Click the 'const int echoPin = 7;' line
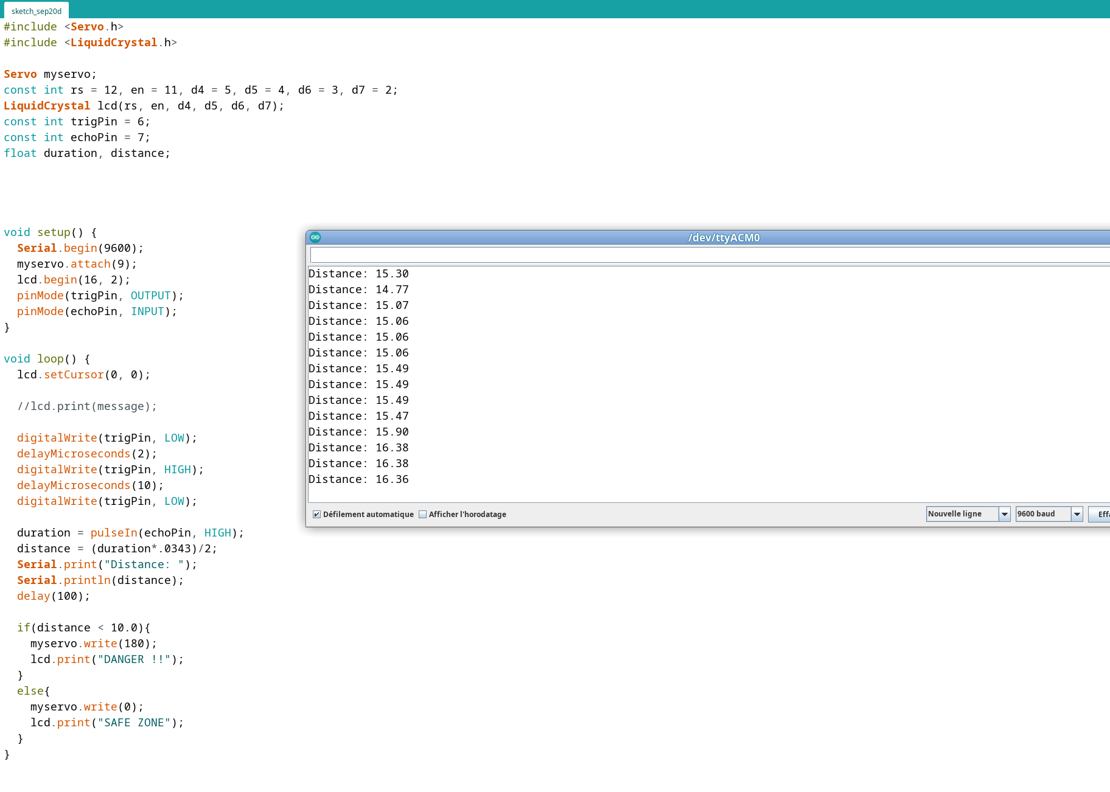Viewport: 1110px width, 792px height. point(77,137)
